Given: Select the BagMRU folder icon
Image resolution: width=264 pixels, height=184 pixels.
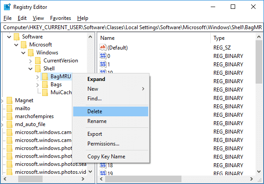Looking at the screenshot, I should [45, 77].
